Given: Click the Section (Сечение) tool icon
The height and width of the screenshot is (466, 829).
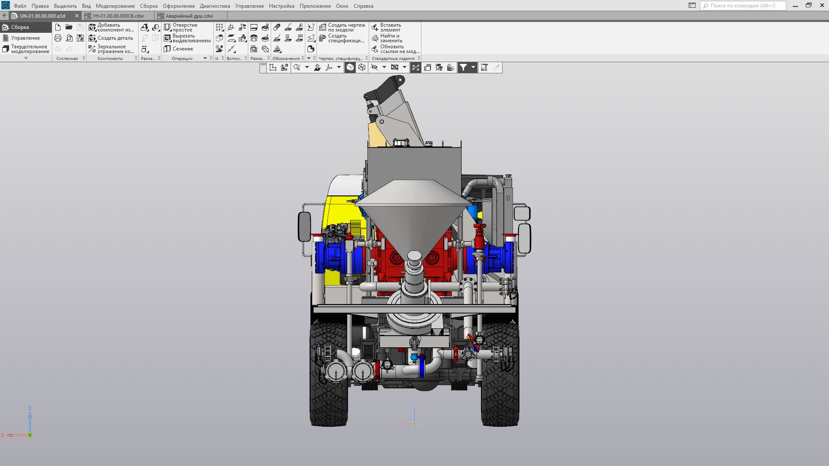Looking at the screenshot, I should pyautogui.click(x=167, y=49).
